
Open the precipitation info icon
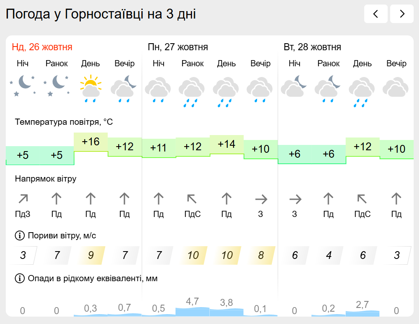point(19,279)
